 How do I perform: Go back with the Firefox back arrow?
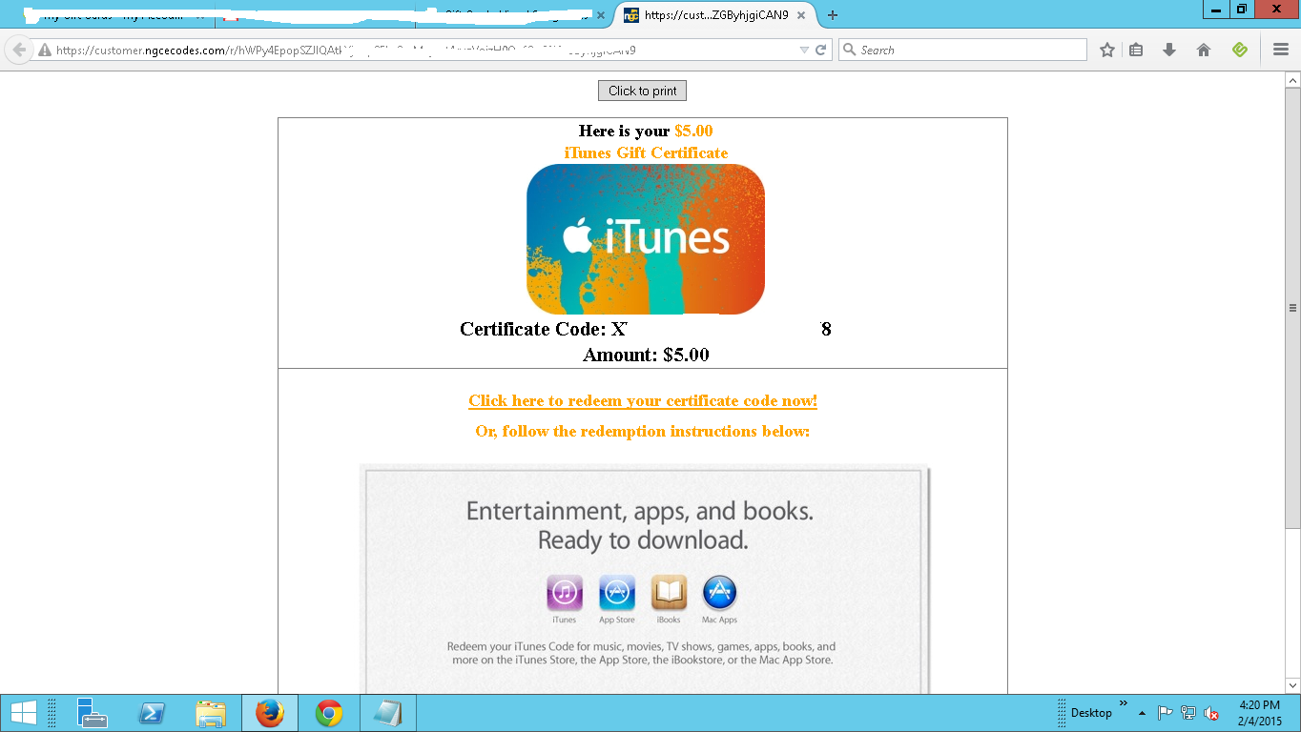[x=19, y=50]
